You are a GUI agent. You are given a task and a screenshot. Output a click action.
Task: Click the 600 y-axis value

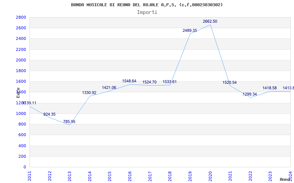tap(22, 135)
